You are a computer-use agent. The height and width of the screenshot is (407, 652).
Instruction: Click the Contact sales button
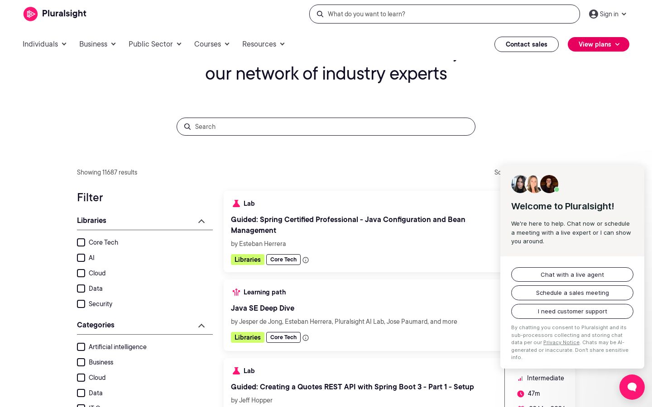coord(527,44)
